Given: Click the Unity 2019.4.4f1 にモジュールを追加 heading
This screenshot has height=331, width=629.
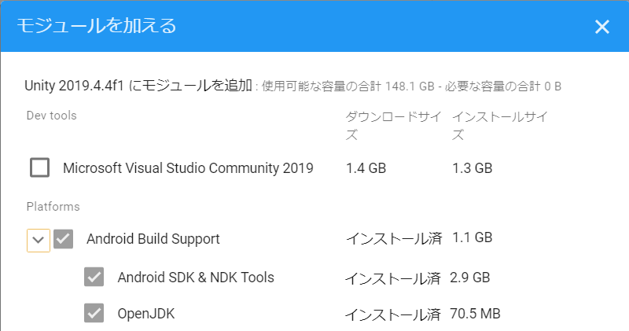Looking at the screenshot, I should click(138, 86).
